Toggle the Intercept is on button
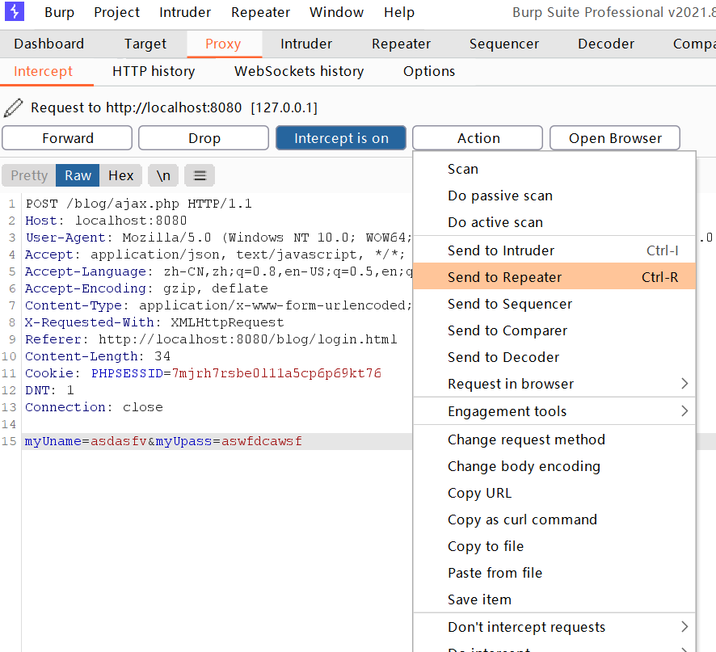 click(x=341, y=138)
